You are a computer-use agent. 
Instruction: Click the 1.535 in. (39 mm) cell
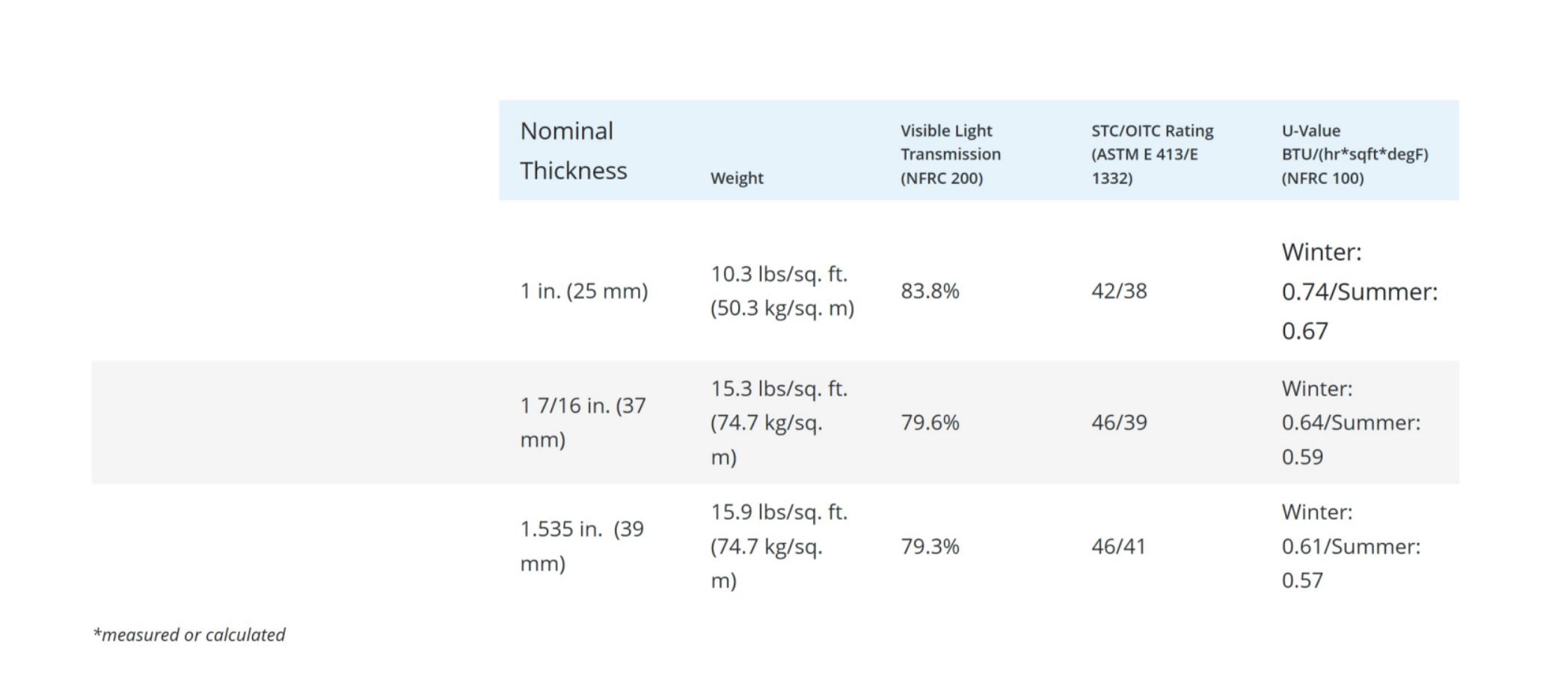click(582, 546)
